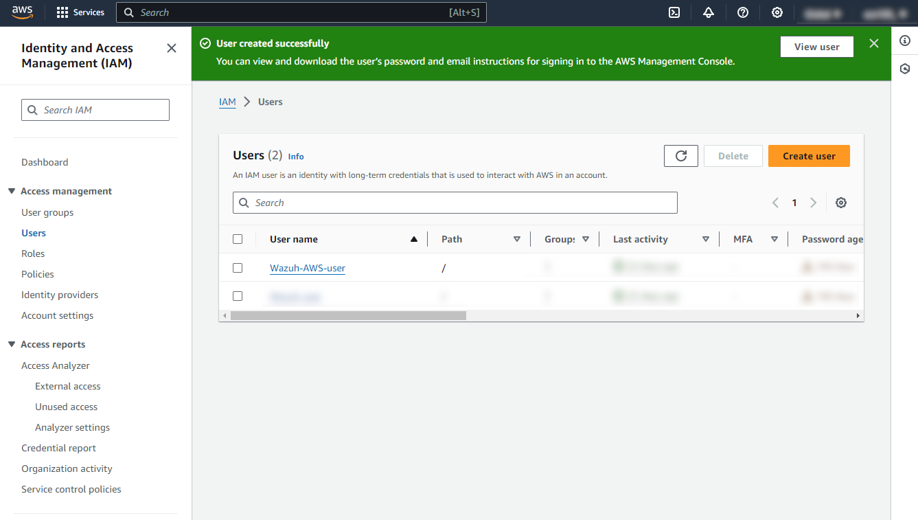Open the help menu icon

(742, 12)
